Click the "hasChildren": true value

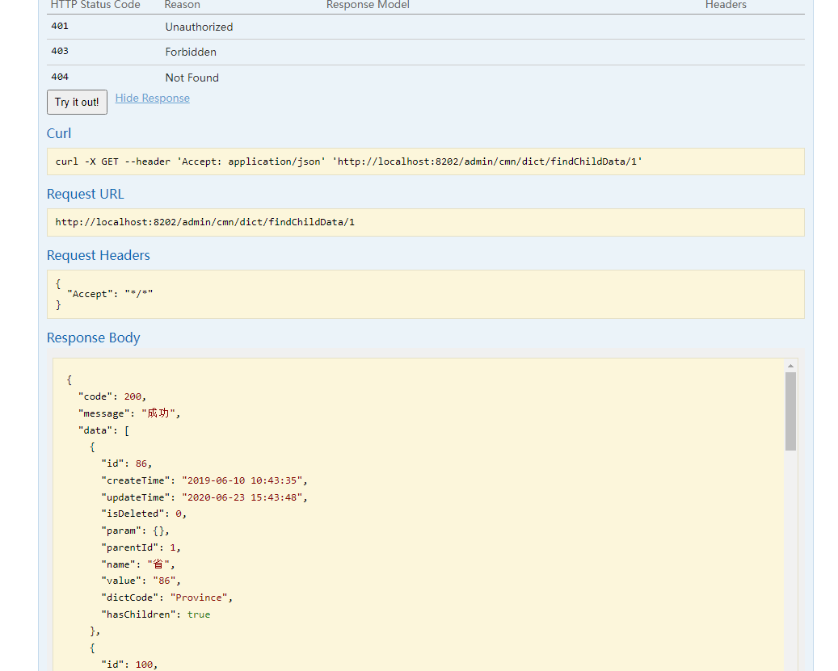[x=198, y=614]
